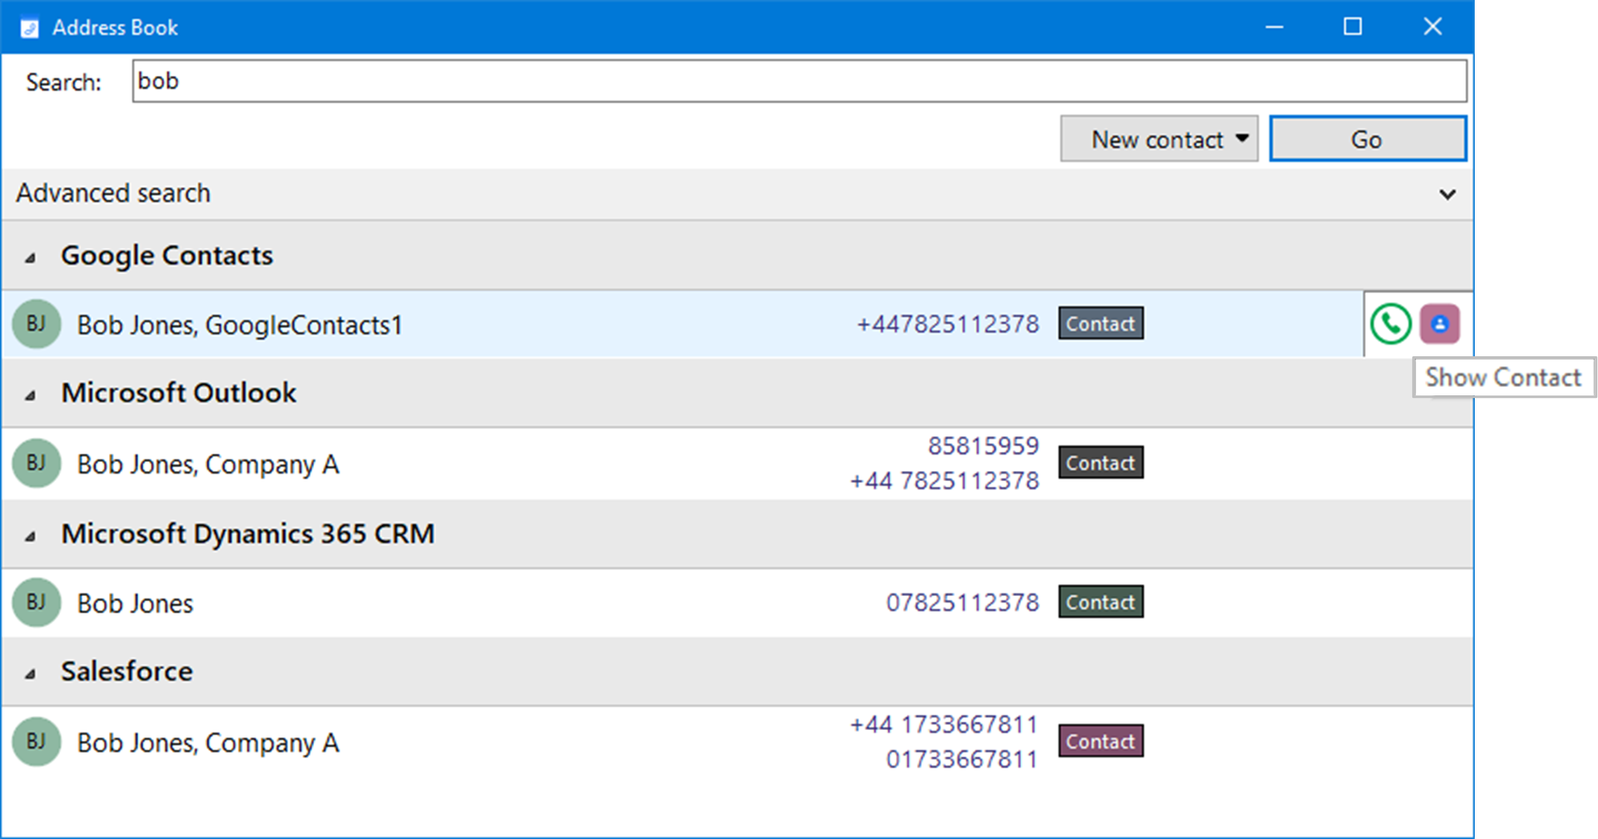Viewport: 1598px width, 839px height.
Task: Click BJ avatar in Salesforce group
Action: [37, 741]
